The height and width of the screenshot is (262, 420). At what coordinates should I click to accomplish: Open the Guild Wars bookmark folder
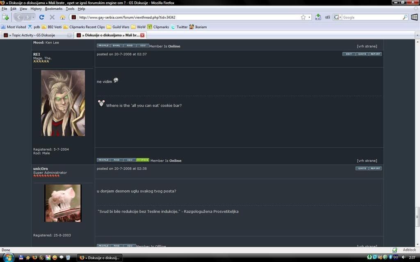tap(118, 27)
